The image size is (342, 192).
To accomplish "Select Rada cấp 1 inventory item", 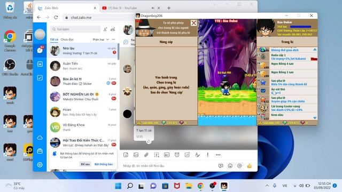I will 287,57.
